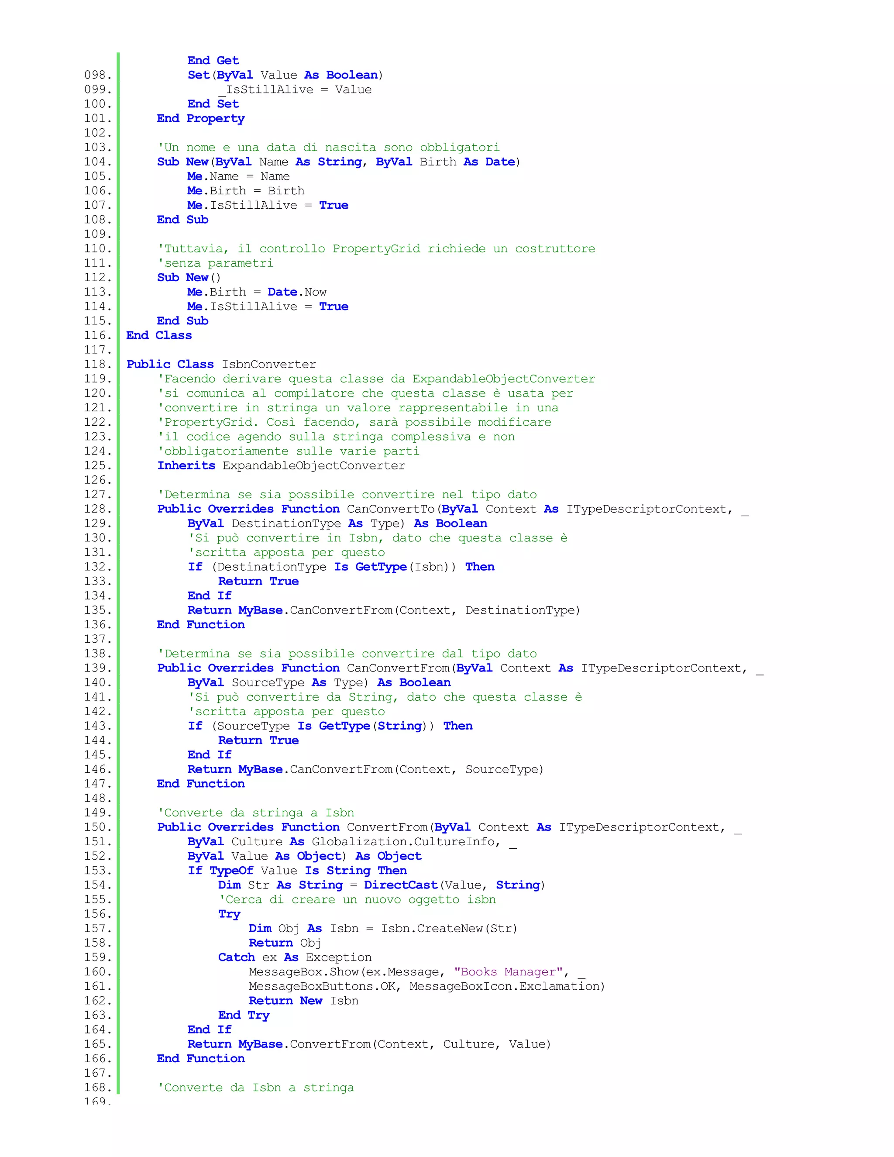Click line number 150.
Image resolution: width=894 pixels, height=1157 pixels.
(x=98, y=827)
